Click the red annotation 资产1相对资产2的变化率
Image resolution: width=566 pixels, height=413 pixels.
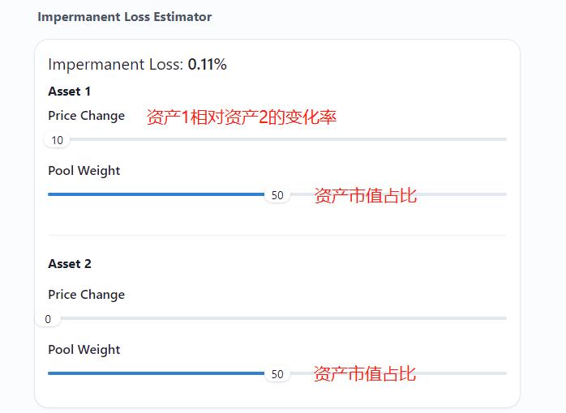click(241, 117)
